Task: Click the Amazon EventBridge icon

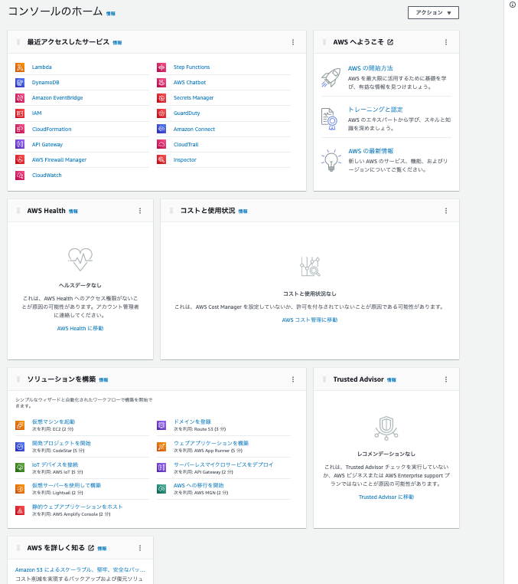Action: (20, 97)
